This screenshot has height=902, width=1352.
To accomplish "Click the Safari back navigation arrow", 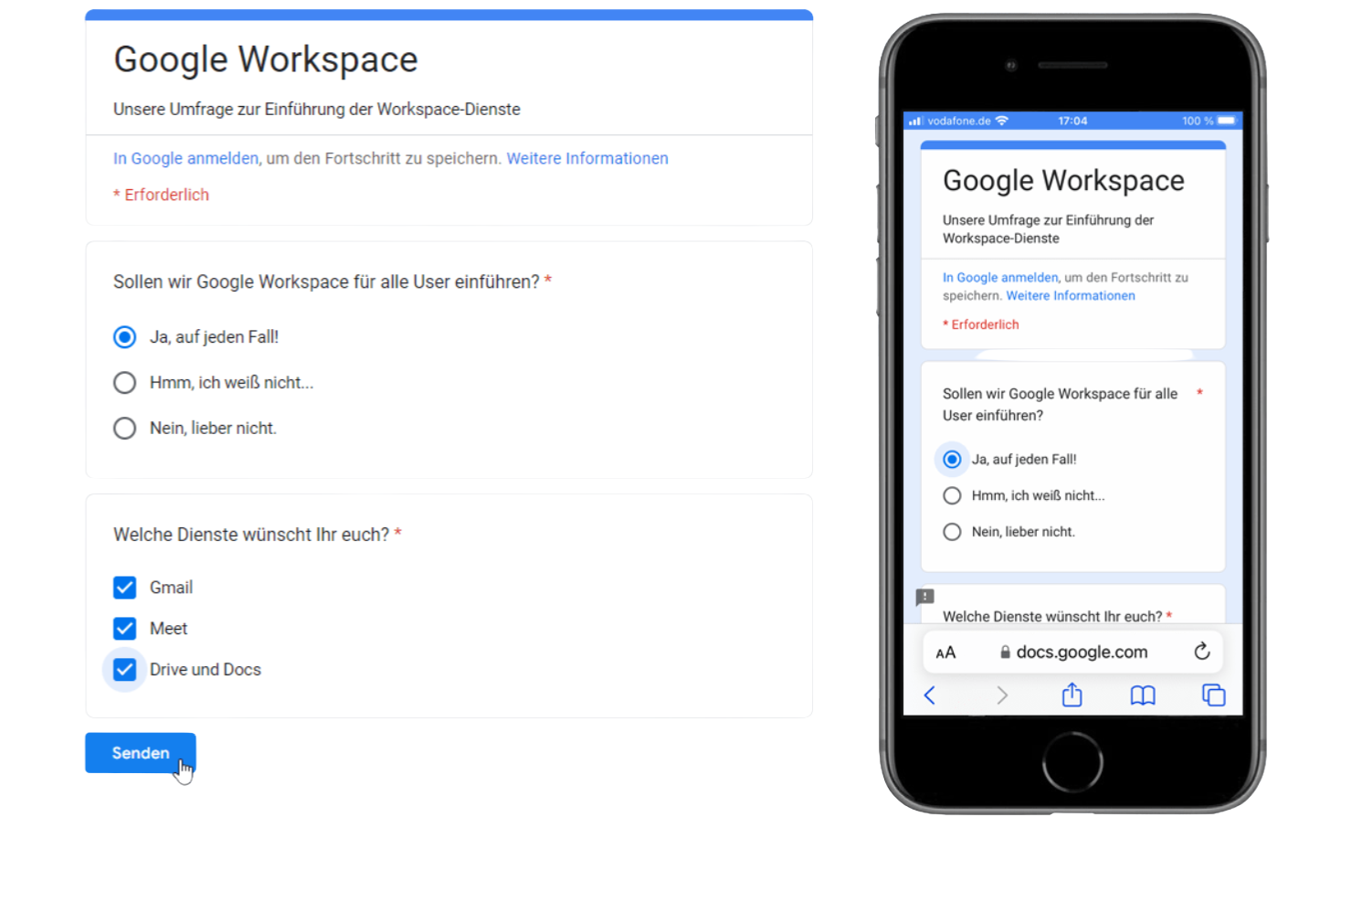I will [x=929, y=695].
